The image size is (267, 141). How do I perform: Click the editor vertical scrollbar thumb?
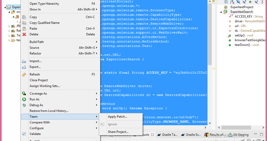[210, 34]
